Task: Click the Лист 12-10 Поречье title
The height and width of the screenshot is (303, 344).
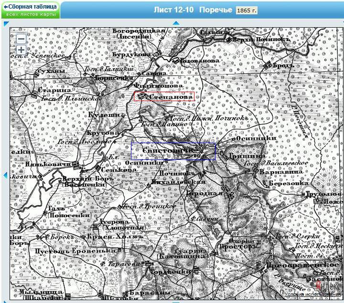Action: click(x=193, y=10)
